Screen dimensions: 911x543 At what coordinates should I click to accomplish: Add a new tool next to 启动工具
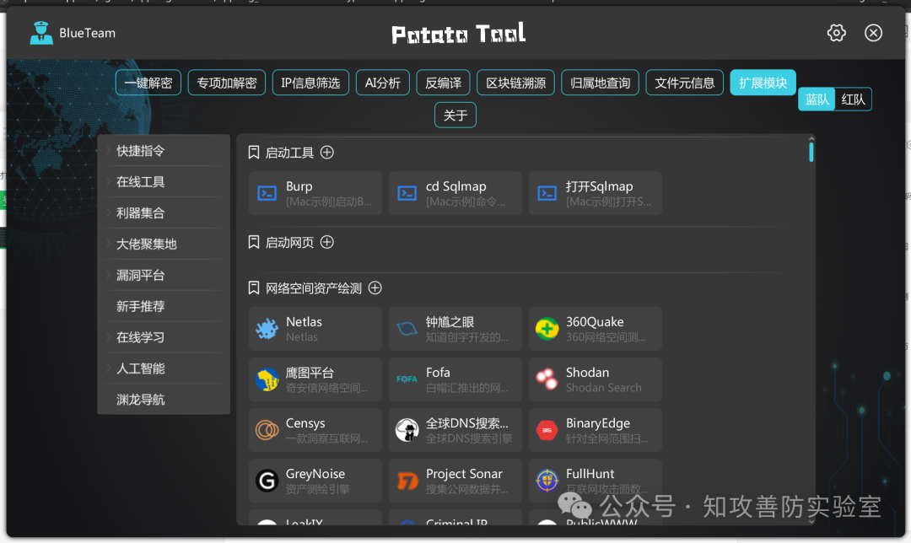tap(327, 152)
